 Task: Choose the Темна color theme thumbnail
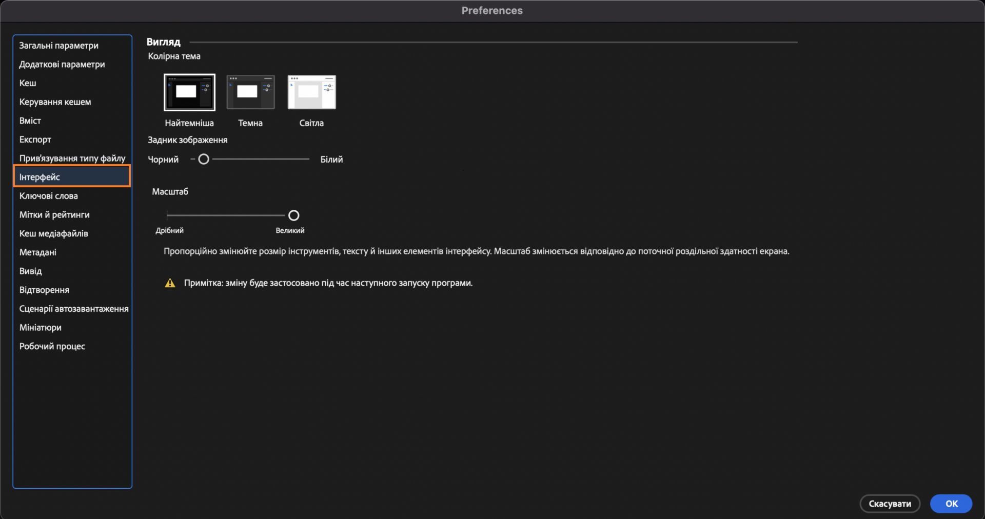click(x=250, y=92)
